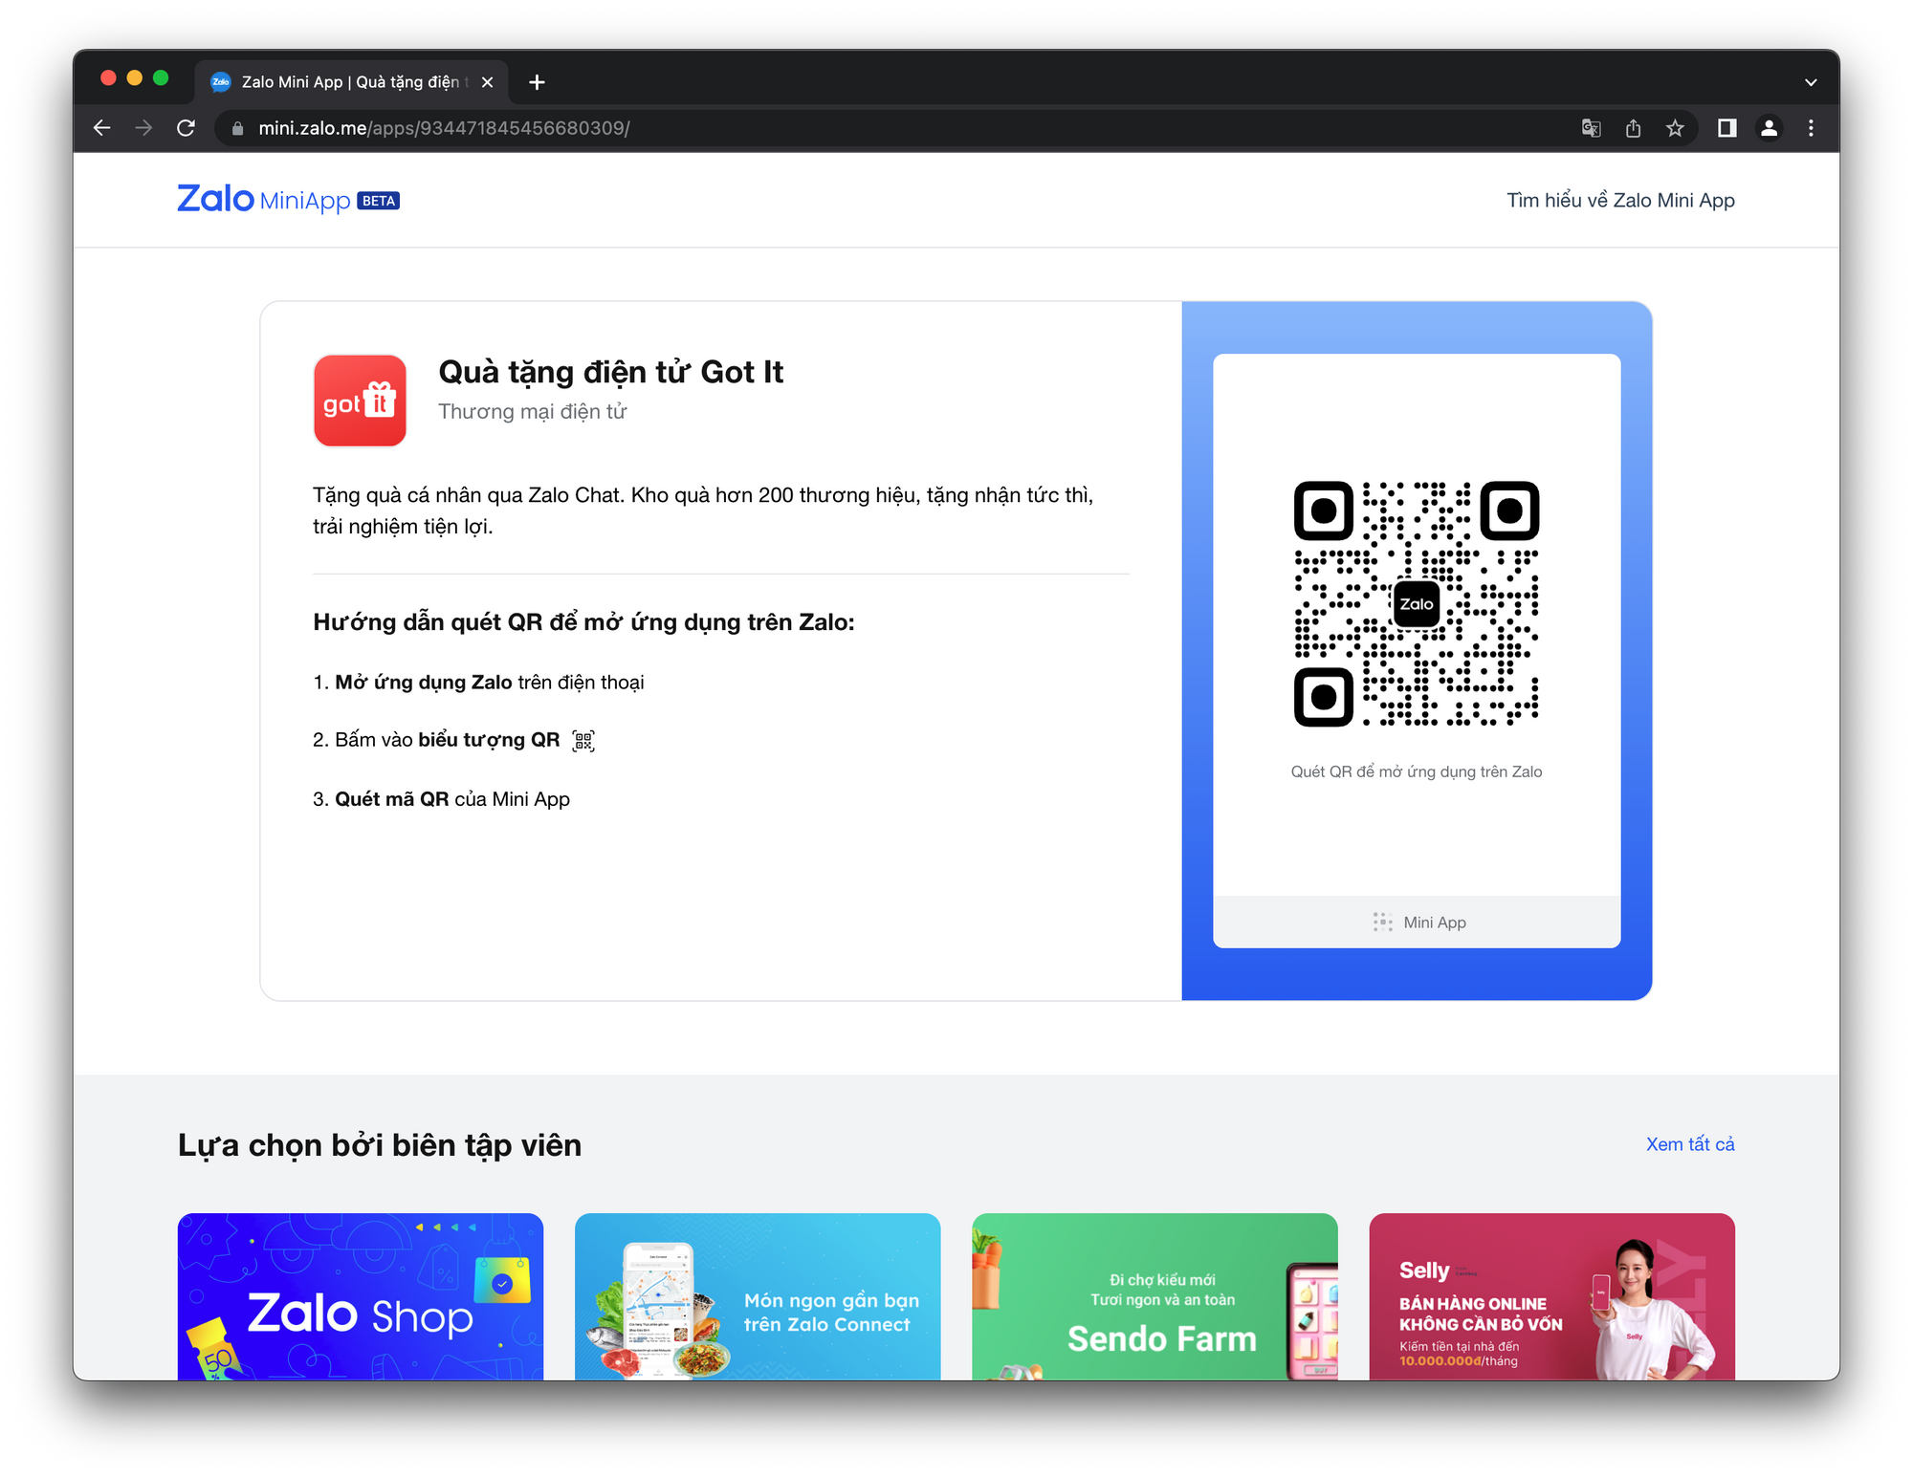Click the browser forward arrow

[143, 128]
